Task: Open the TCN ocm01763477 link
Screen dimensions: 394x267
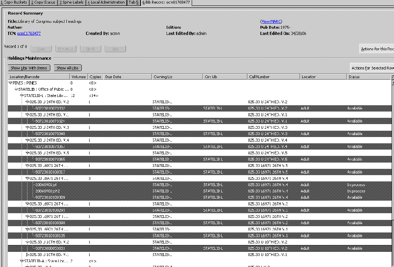Action: tap(29, 34)
